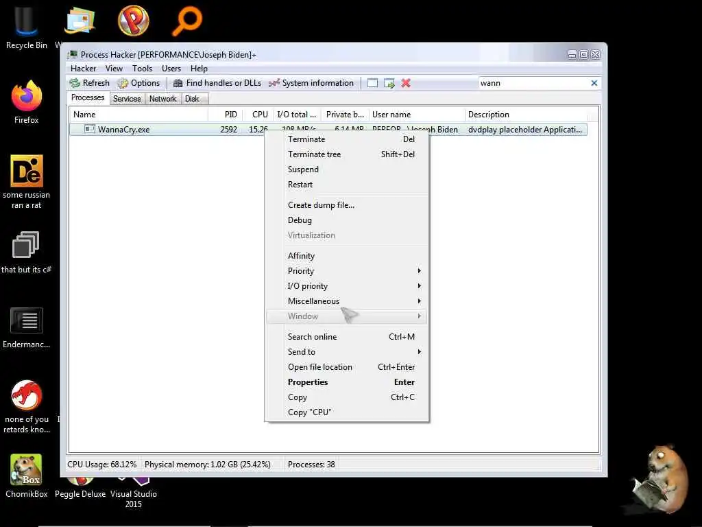
Task: Switch to the Services tab
Action: click(x=127, y=99)
